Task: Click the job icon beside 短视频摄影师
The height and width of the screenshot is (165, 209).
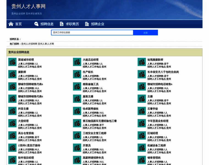Action: coord(142,62)
